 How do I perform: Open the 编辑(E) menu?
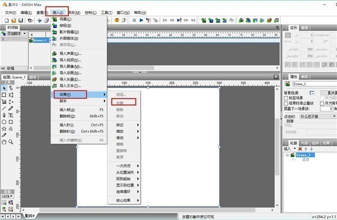click(x=26, y=13)
